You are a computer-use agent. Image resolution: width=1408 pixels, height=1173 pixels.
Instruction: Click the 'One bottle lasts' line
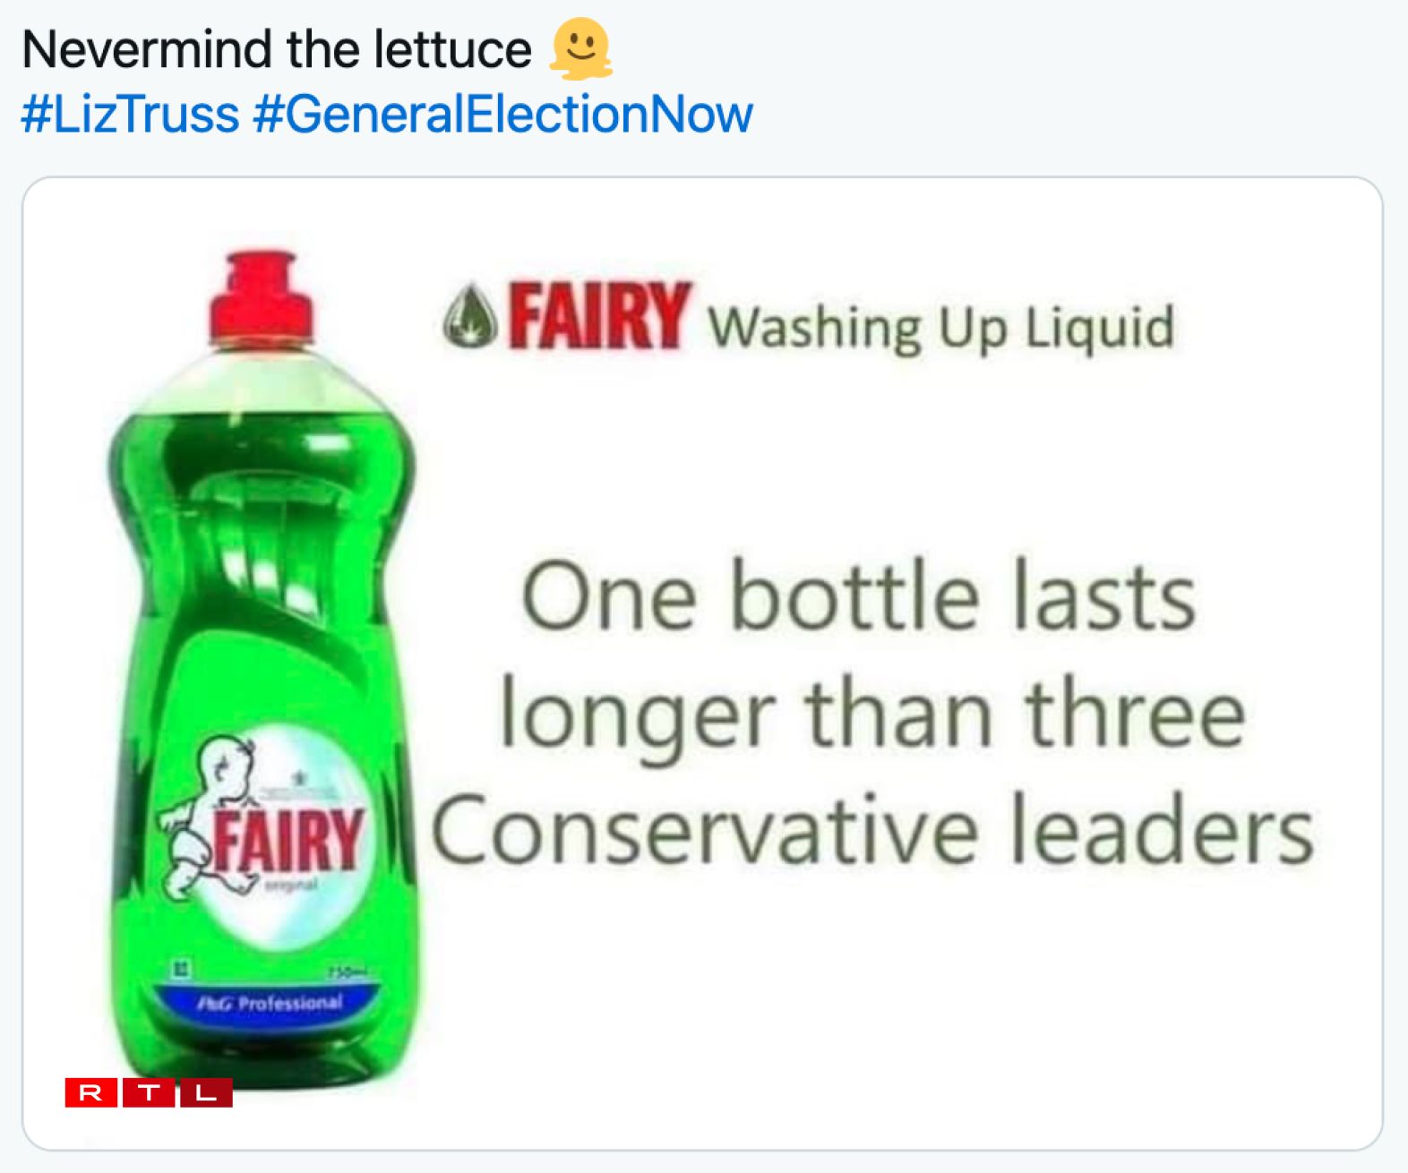pos(858,598)
